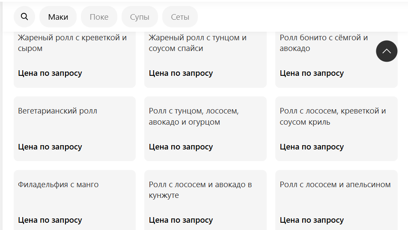The height and width of the screenshot is (230, 408).
Task: Click price label under Жареный ролл с тунцом
Action: coord(181,73)
